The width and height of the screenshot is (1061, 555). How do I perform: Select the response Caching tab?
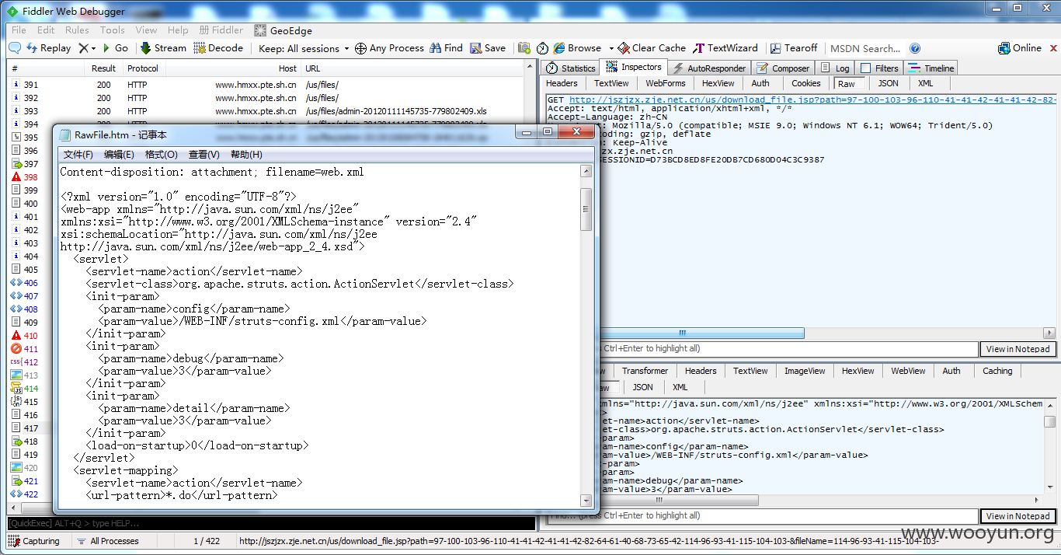pyautogui.click(x=997, y=371)
